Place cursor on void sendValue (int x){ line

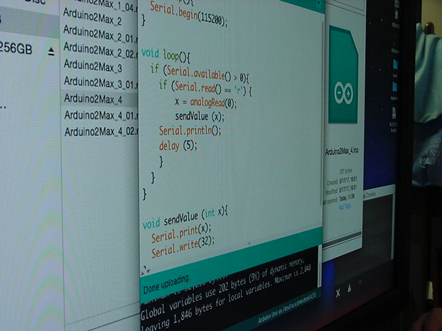tap(185, 218)
